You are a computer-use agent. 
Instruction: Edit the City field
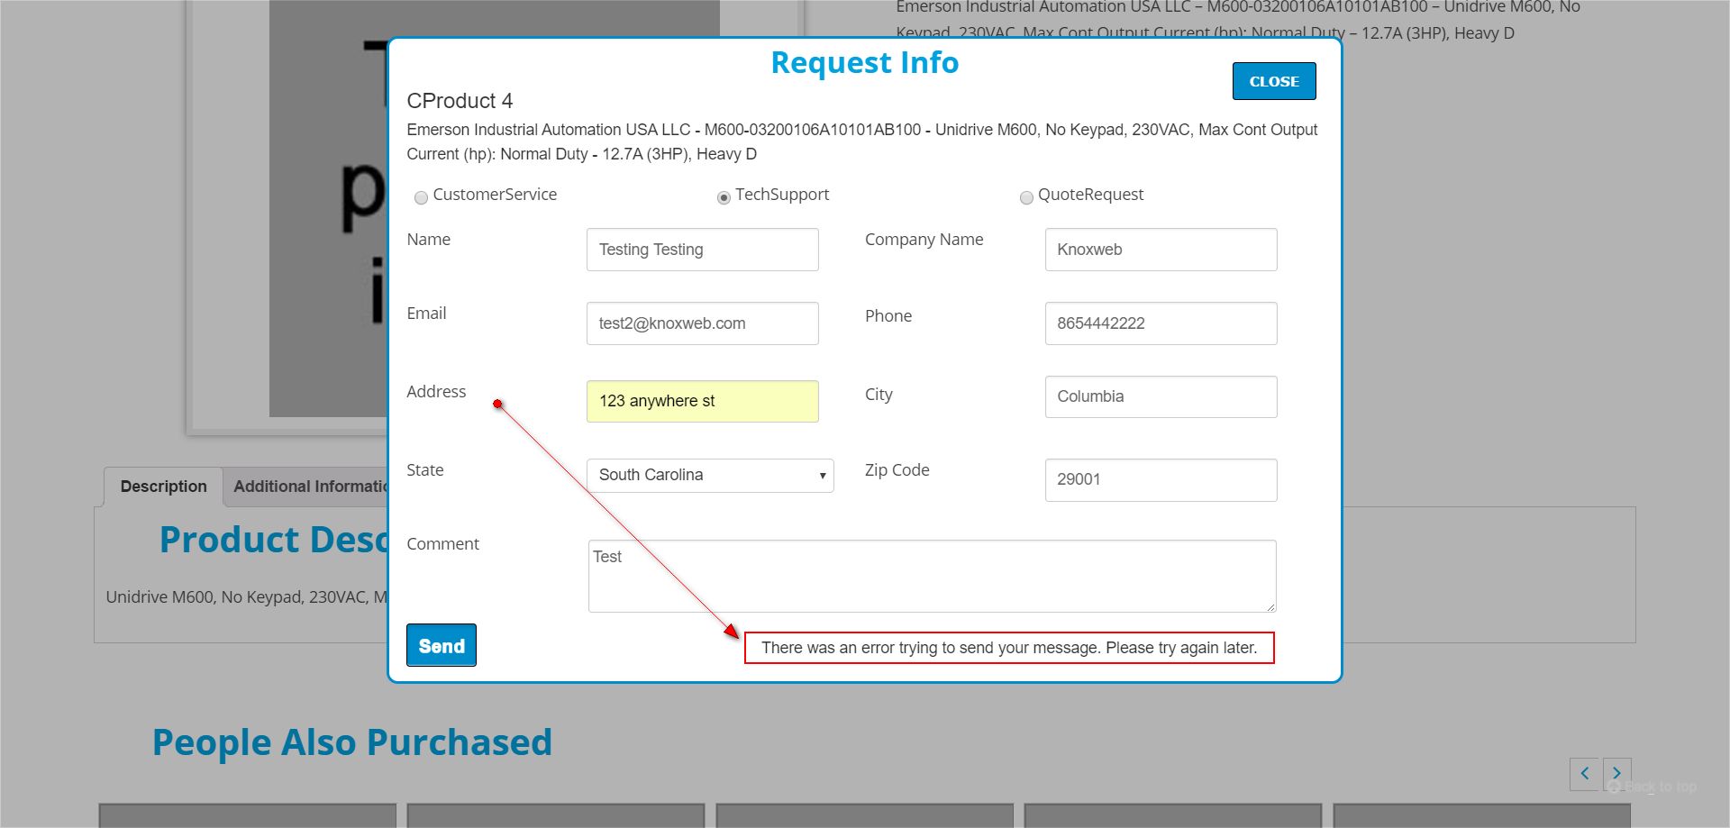click(x=1161, y=396)
